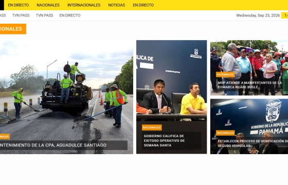Click small orange tag on road maintenance article
This screenshot has height=185, width=288.
pyautogui.click(x=5, y=137)
